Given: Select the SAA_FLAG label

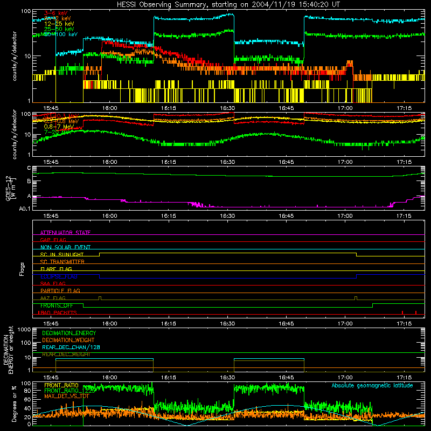Looking at the screenshot, I should [53, 283].
